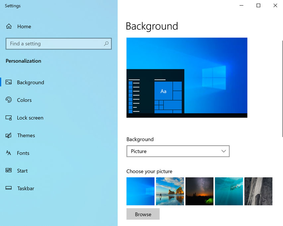Select the Themes brush icon
This screenshot has height=226, width=283.
(9, 135)
